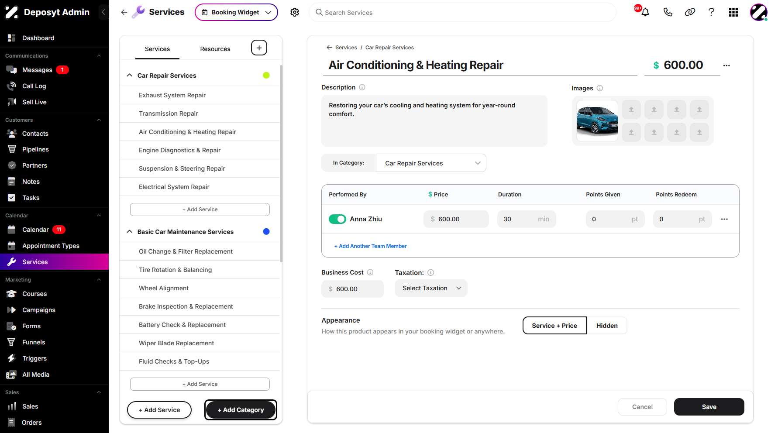Collapse Marketing sidebar section
The width and height of the screenshot is (778, 433).
[99, 280]
